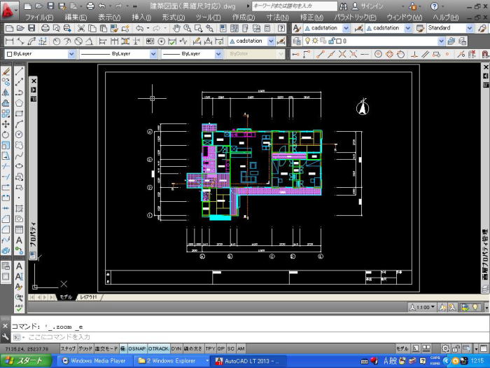Viewport: 490px width, 368px height.
Task: Toggle グリッド grid display in status bar
Action: (x=85, y=348)
